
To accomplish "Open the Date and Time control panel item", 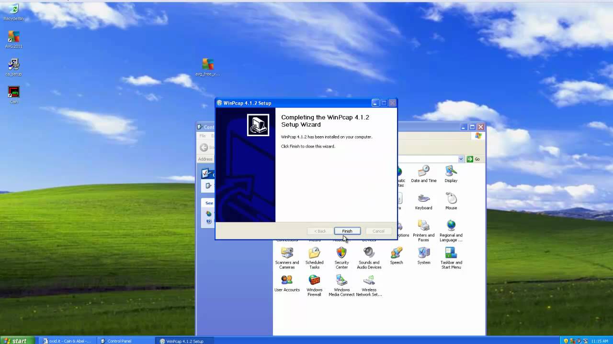I will tap(423, 174).
